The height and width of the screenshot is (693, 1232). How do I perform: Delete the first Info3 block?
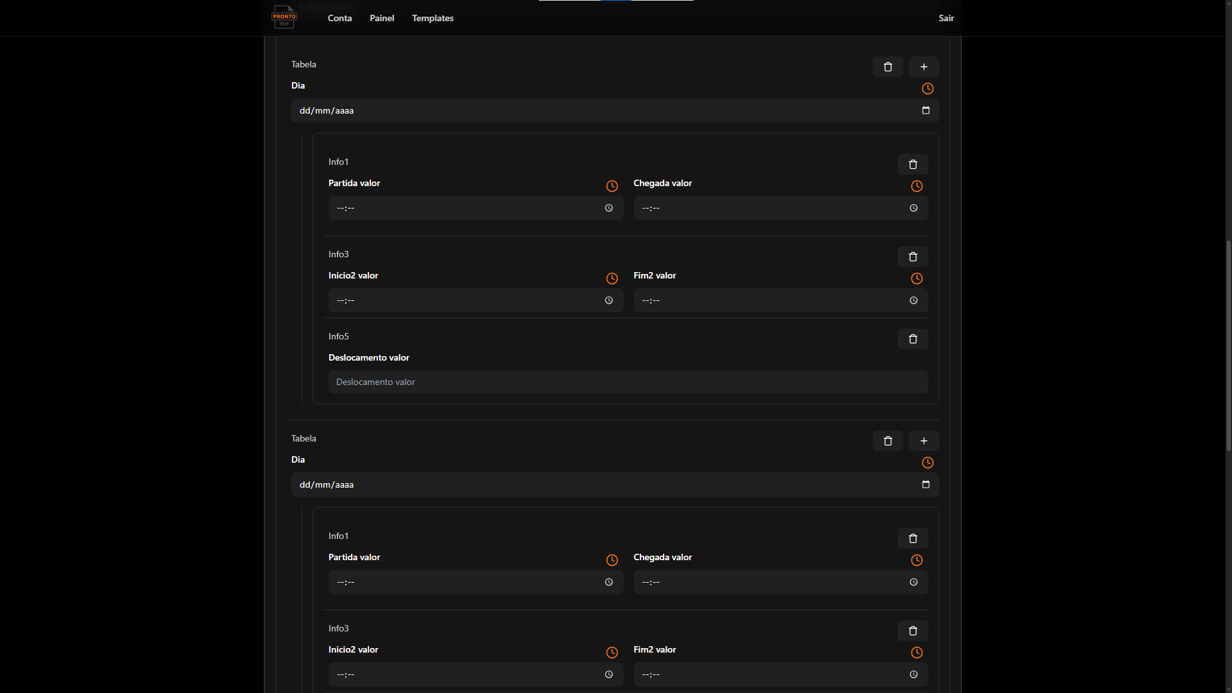tap(913, 257)
